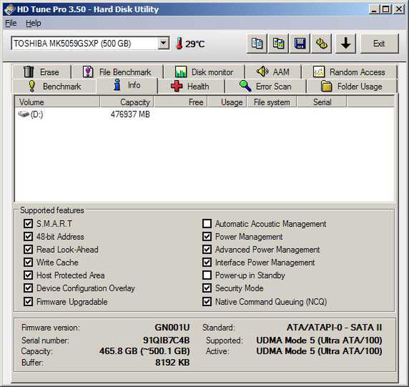Toggle the Security Mode checkbox
Viewport: 409px width, 387px height.
(207, 288)
